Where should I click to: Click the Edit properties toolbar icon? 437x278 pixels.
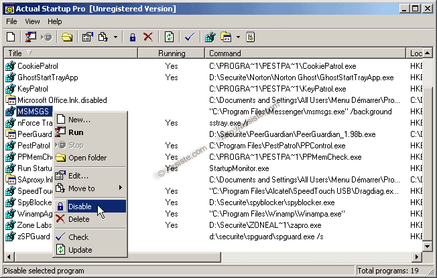point(88,37)
